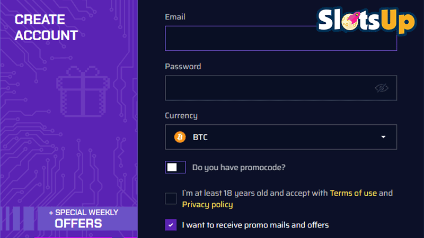Click the Password input field

coord(281,88)
